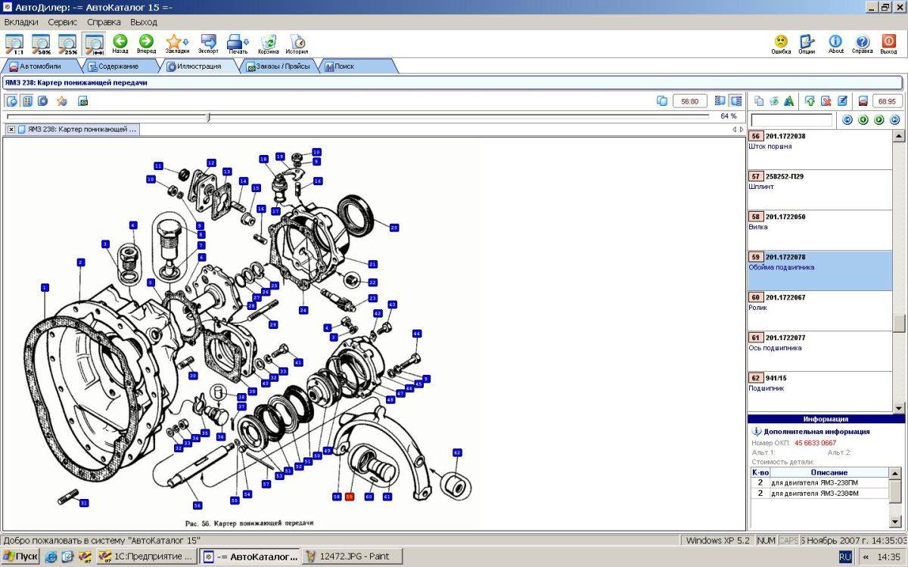Click the part search input field
This screenshot has height=567, width=908.
point(791,120)
